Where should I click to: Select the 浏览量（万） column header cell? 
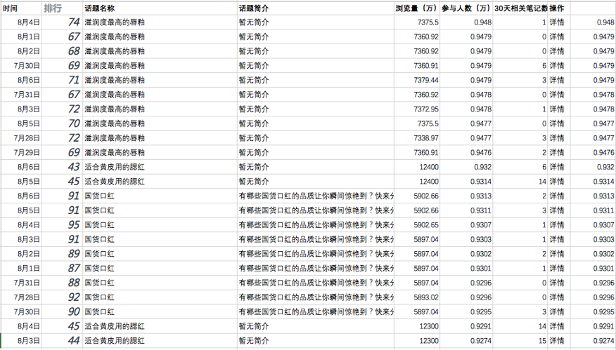coord(417,8)
